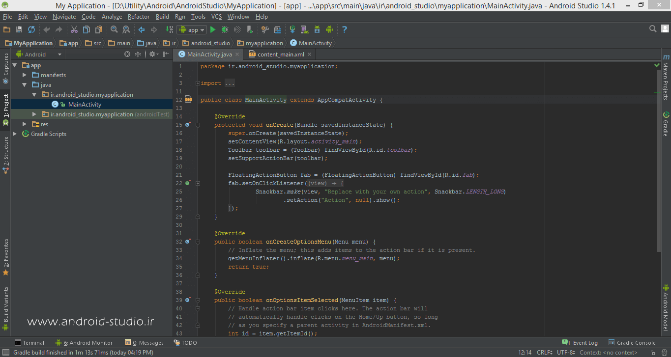
Task: Open the 0: Messages tool window
Action: coord(144,343)
